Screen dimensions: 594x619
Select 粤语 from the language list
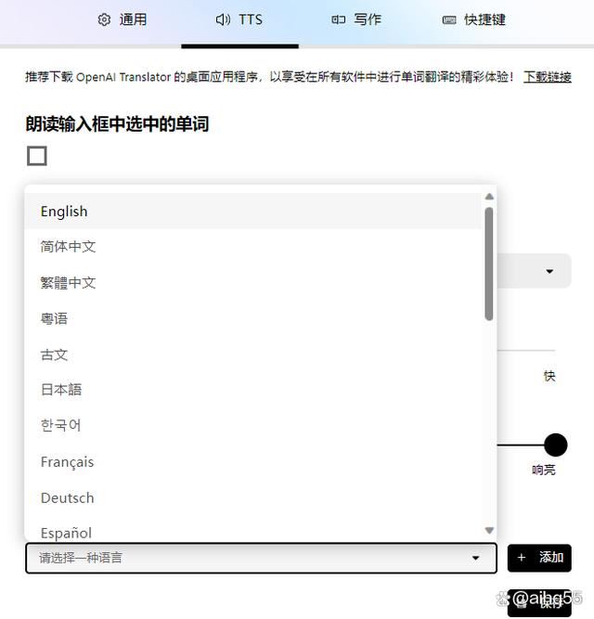(x=252, y=318)
